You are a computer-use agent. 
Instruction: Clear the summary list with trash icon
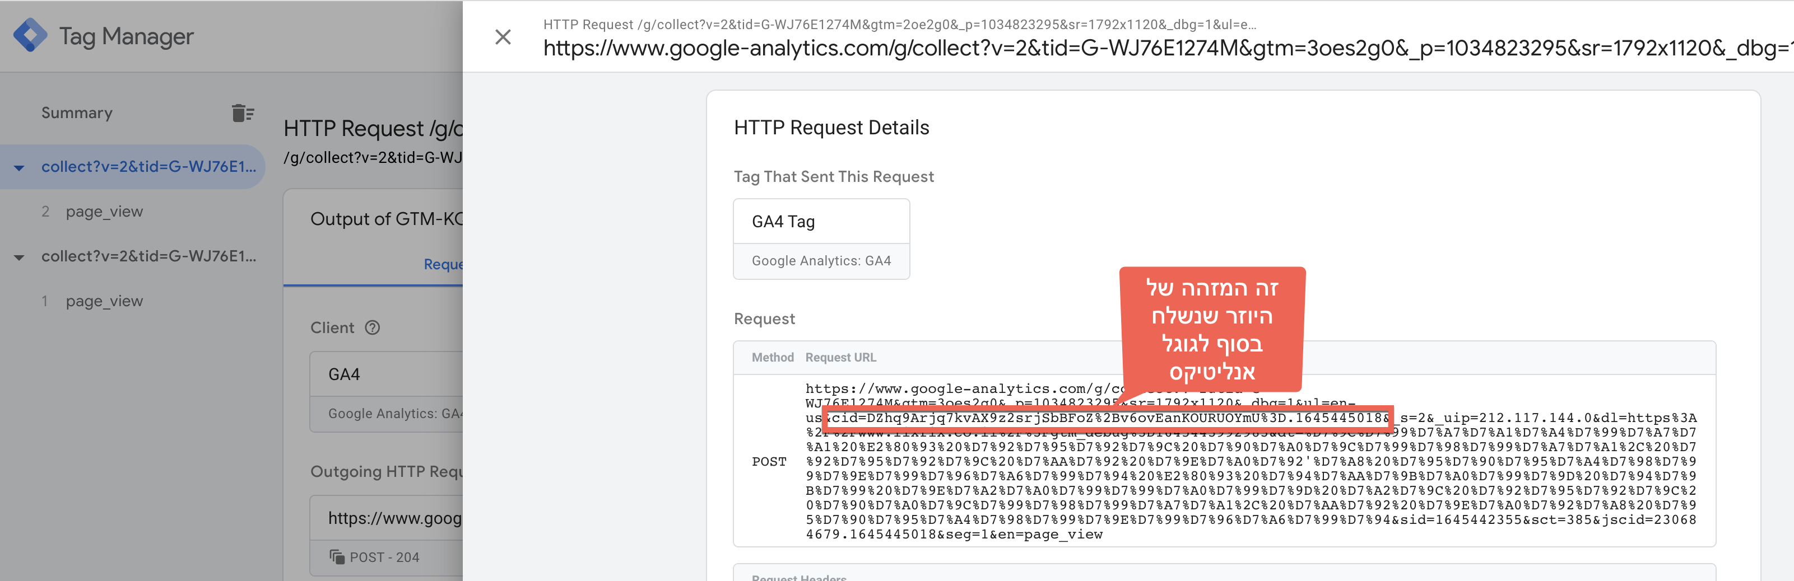[x=243, y=113]
